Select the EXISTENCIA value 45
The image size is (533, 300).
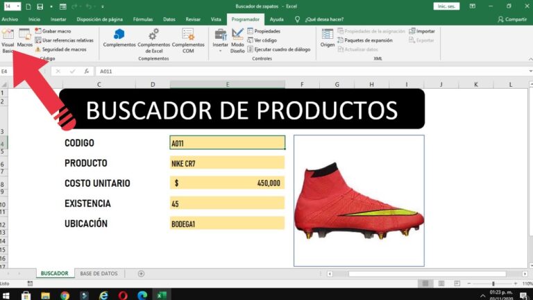(x=227, y=203)
